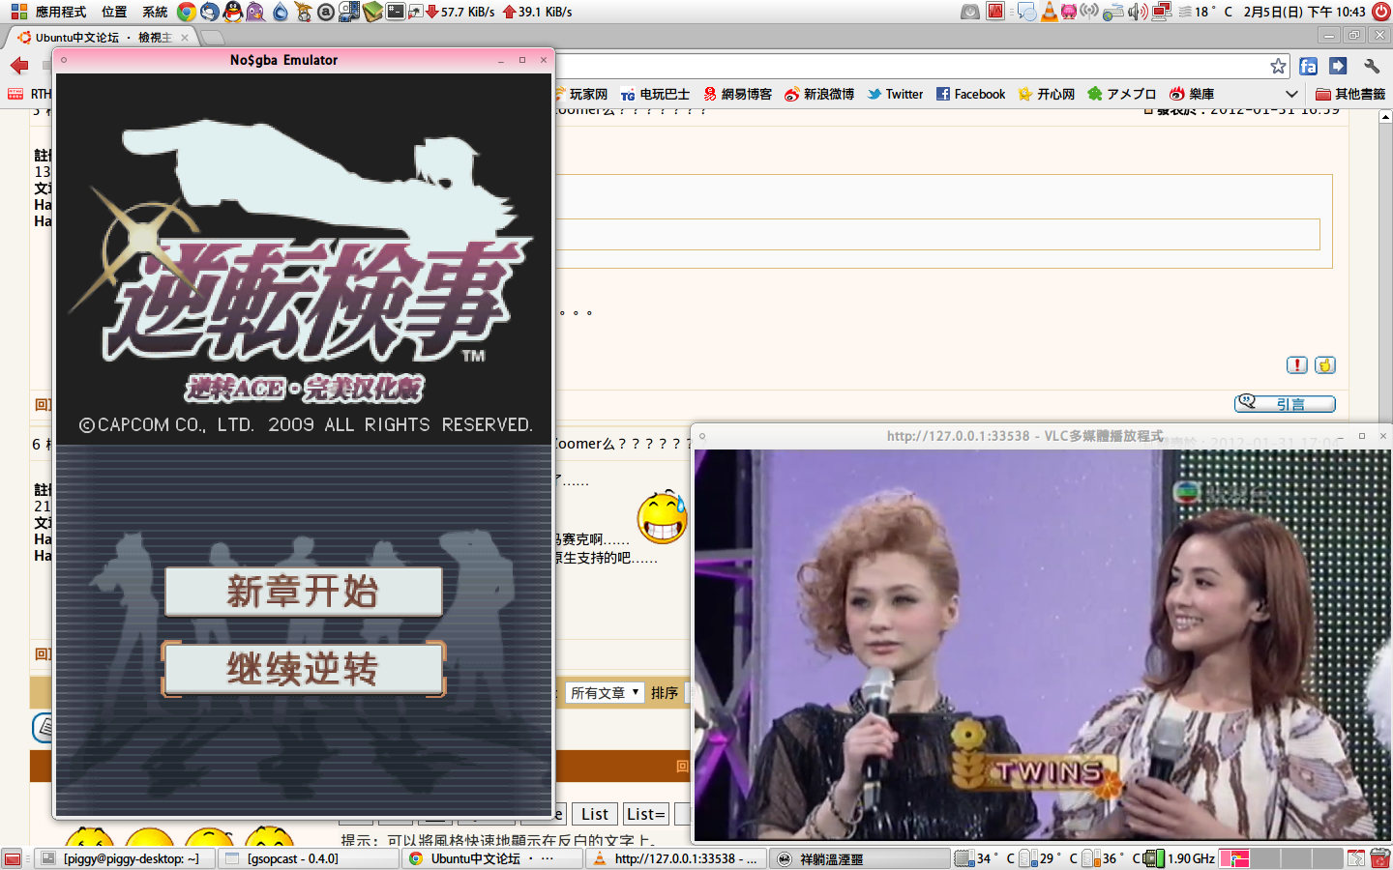This screenshot has width=1393, height=870.
Task: Open a new tab in Chrome
Action: point(213,38)
